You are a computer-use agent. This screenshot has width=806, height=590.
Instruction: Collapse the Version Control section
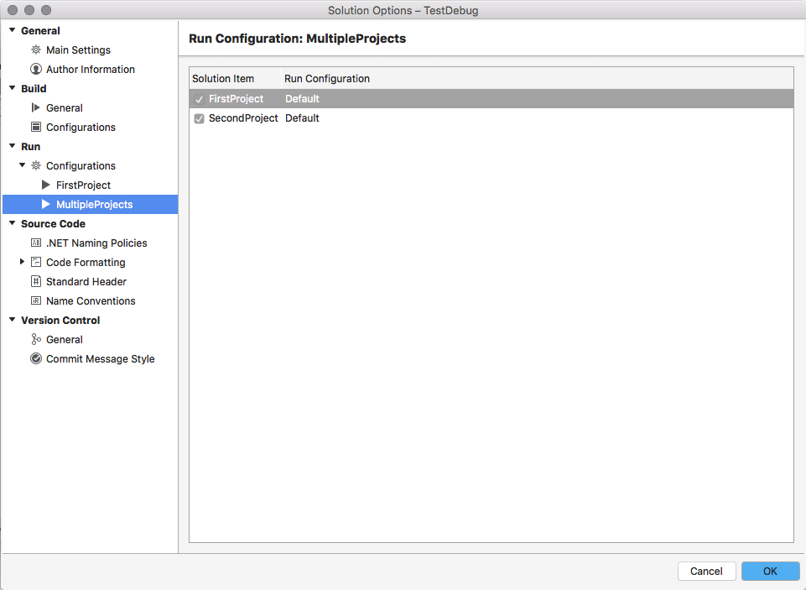tap(13, 320)
